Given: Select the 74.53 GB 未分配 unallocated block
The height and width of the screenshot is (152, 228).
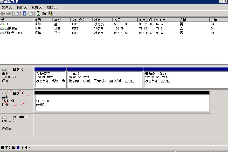Looking at the screenshot, I should [x=122, y=102].
